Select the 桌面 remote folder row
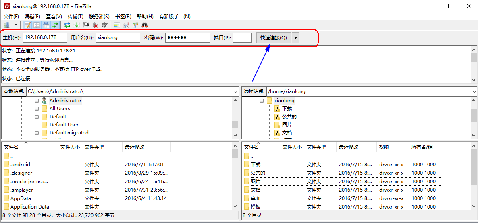Screen dimensions: 478x223 click(x=342, y=198)
